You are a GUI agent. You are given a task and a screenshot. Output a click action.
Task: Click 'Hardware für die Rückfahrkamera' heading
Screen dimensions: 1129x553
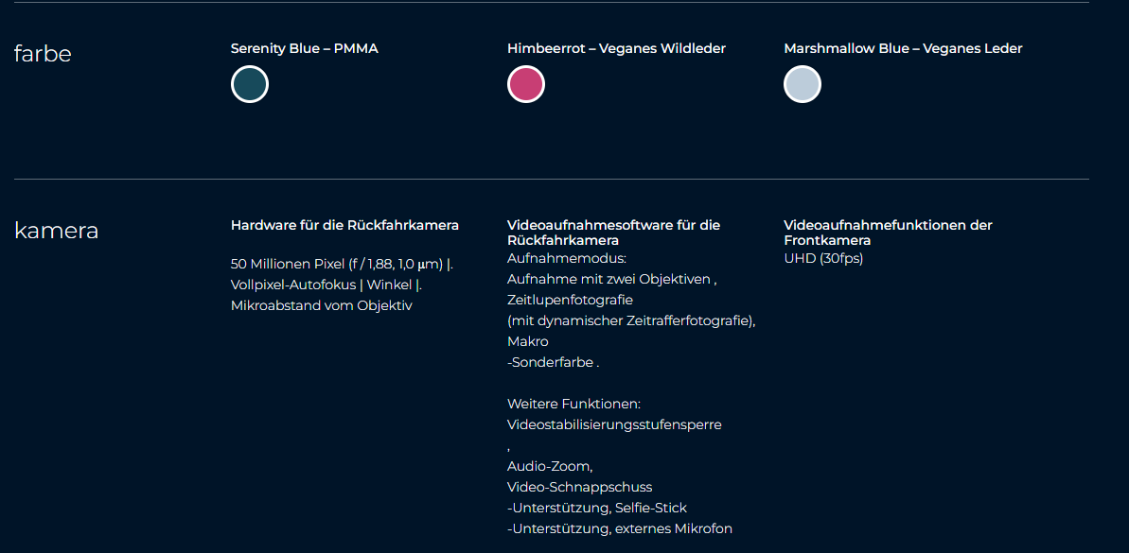(344, 225)
